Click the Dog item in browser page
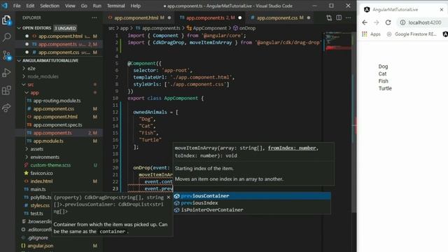This screenshot has height=252, width=448. [x=383, y=66]
